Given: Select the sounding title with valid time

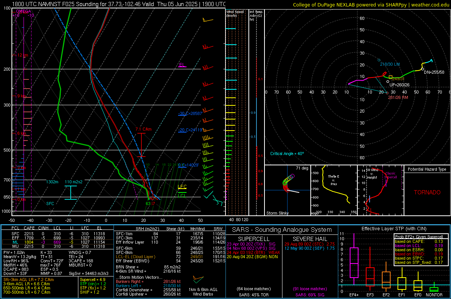Looking at the screenshot, I should click(119, 4).
